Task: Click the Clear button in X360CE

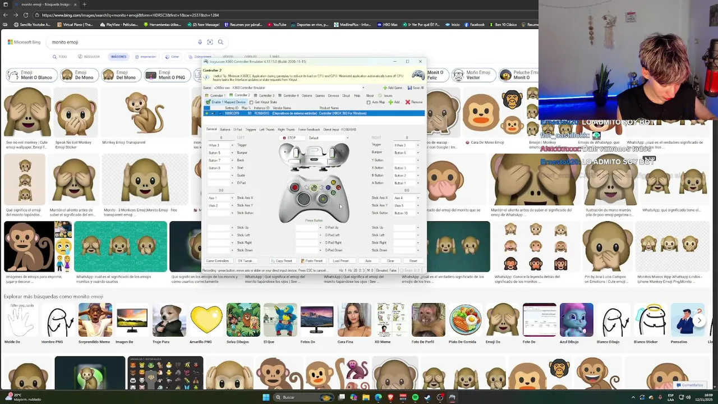Action: [390, 261]
